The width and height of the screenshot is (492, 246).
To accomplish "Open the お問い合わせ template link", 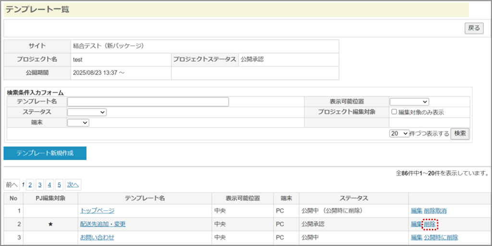I will click(97, 237).
